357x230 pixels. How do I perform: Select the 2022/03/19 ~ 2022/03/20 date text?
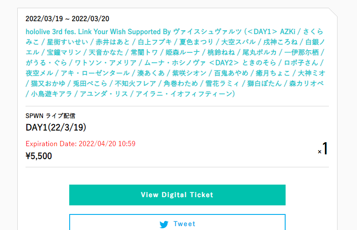(x=68, y=19)
